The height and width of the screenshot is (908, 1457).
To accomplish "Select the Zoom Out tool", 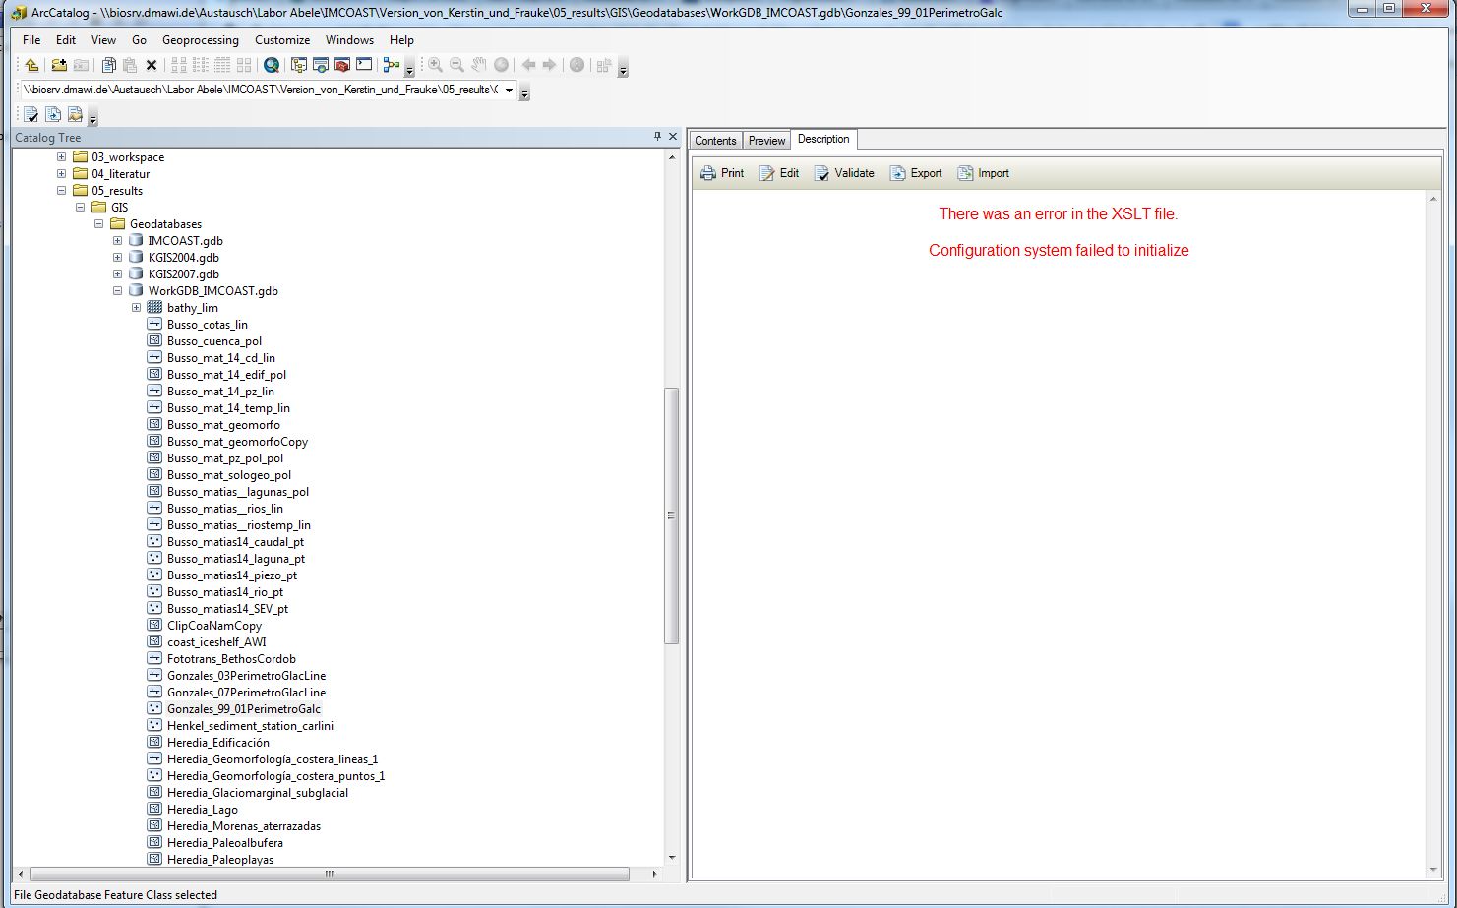I will 456,65.
